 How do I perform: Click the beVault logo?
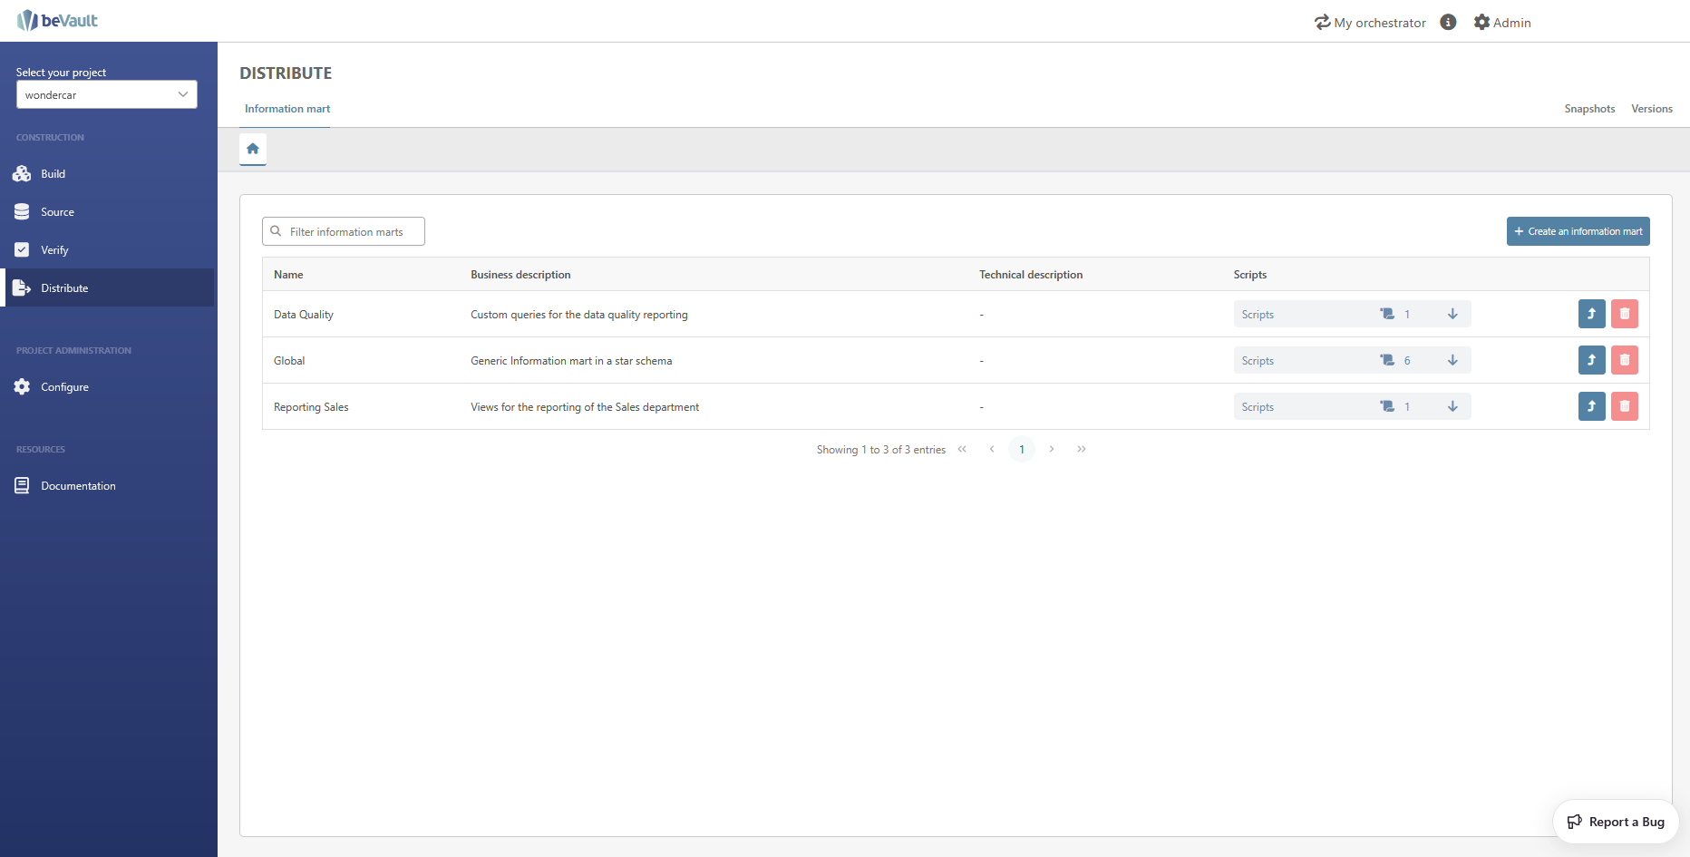57,20
